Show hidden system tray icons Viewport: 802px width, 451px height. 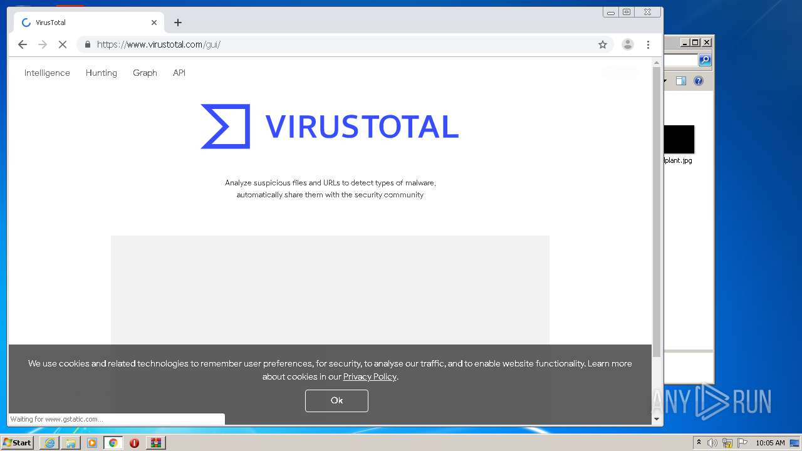tap(699, 443)
